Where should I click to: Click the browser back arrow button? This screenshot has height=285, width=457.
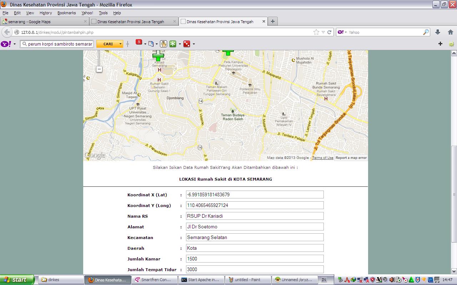click(x=7, y=32)
